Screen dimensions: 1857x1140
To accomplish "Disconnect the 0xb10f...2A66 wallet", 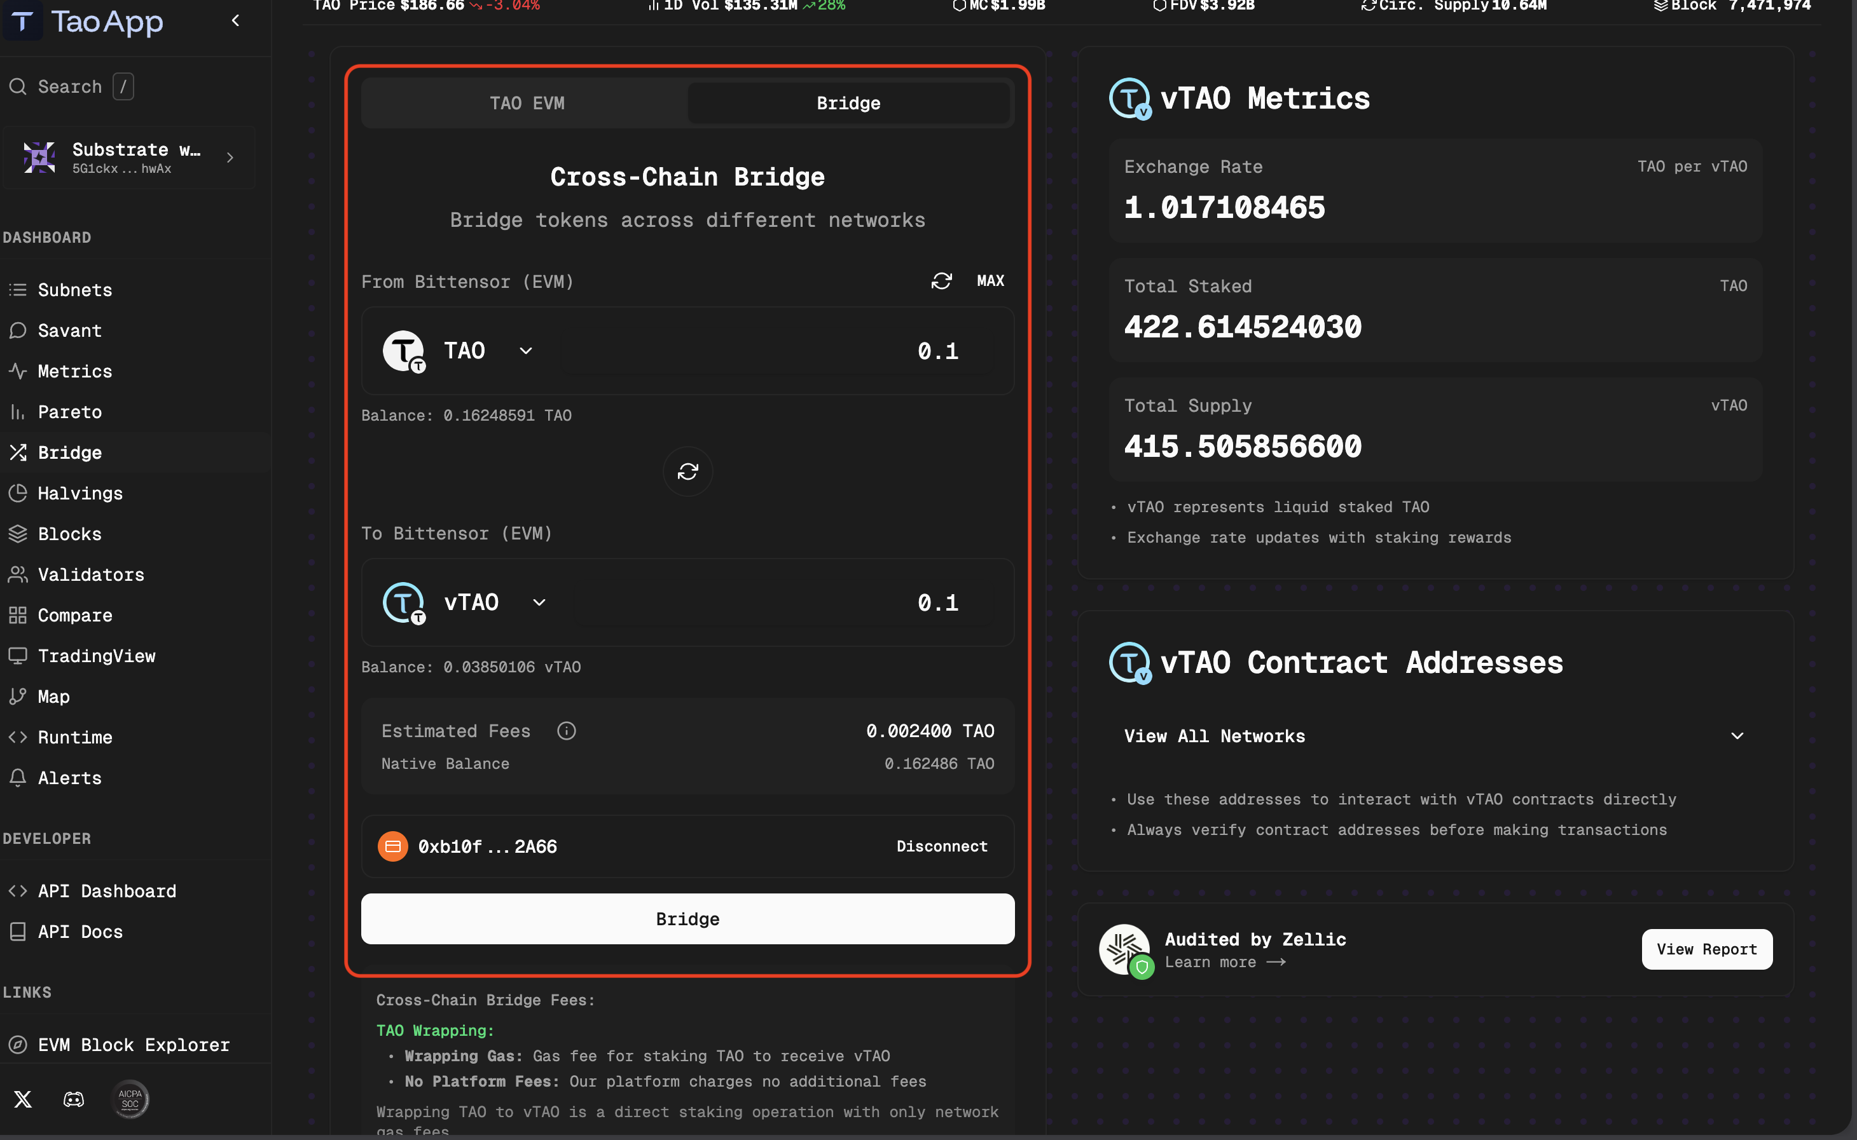I will tap(941, 846).
